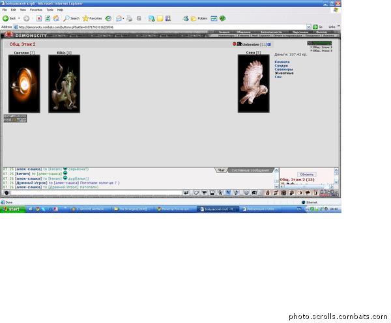Screen dimensions: 391x323
Task: Open the Home page icon
Action: pos(56,18)
